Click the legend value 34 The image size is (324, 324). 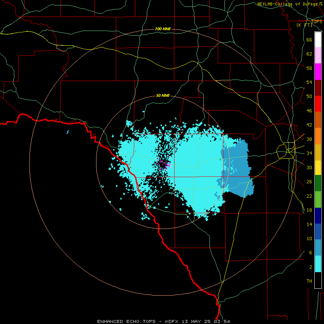pyautogui.click(x=309, y=153)
